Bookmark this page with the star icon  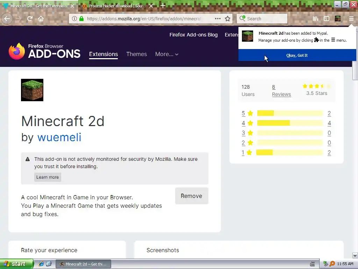(x=227, y=19)
